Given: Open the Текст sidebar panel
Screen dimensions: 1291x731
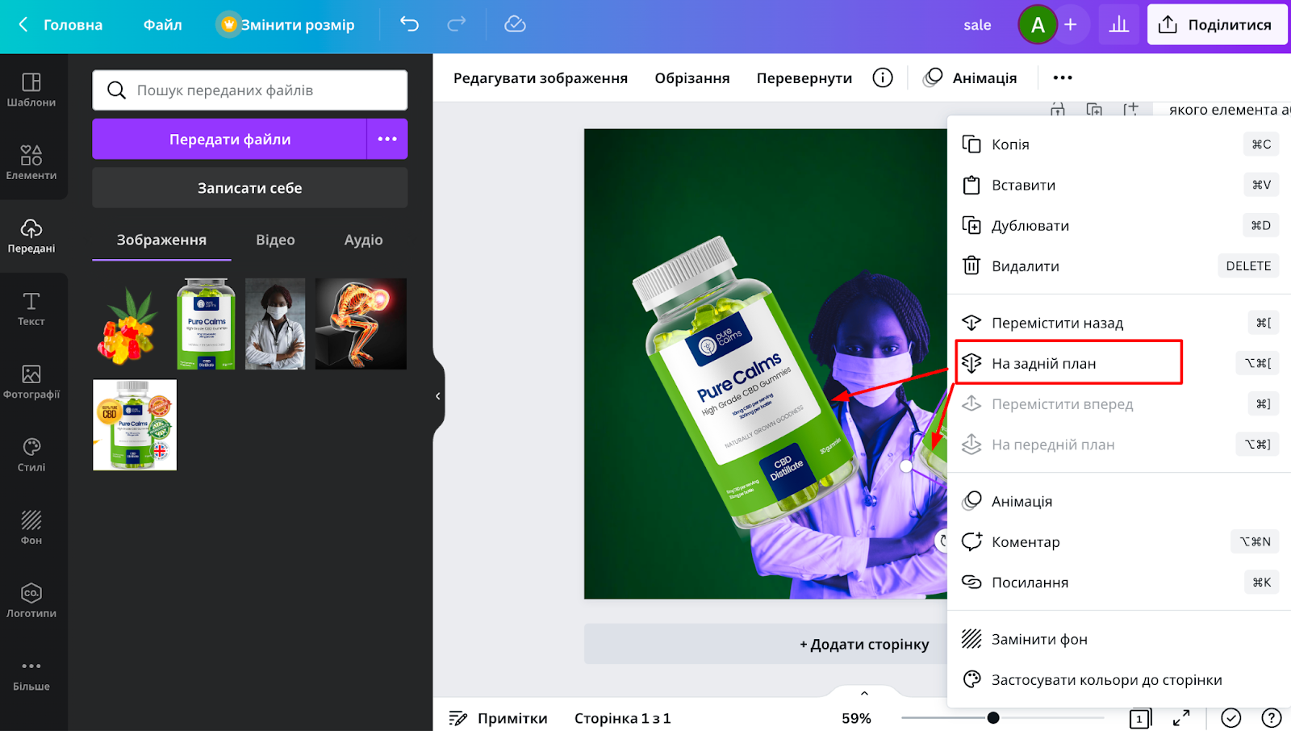Looking at the screenshot, I should pos(31,309).
